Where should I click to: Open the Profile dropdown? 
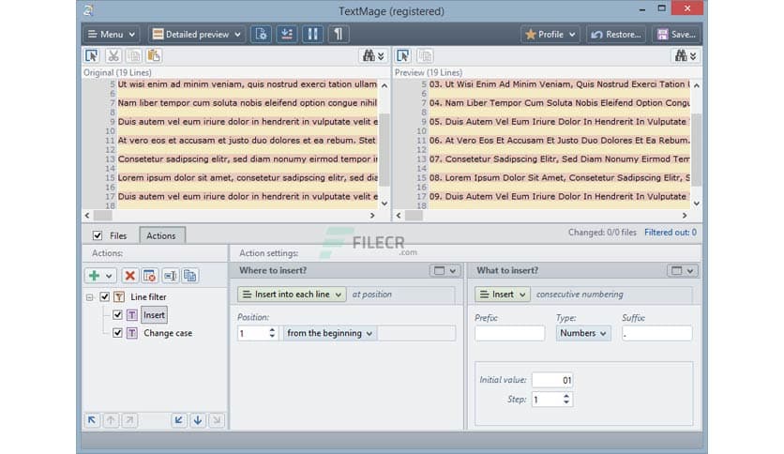click(x=550, y=35)
